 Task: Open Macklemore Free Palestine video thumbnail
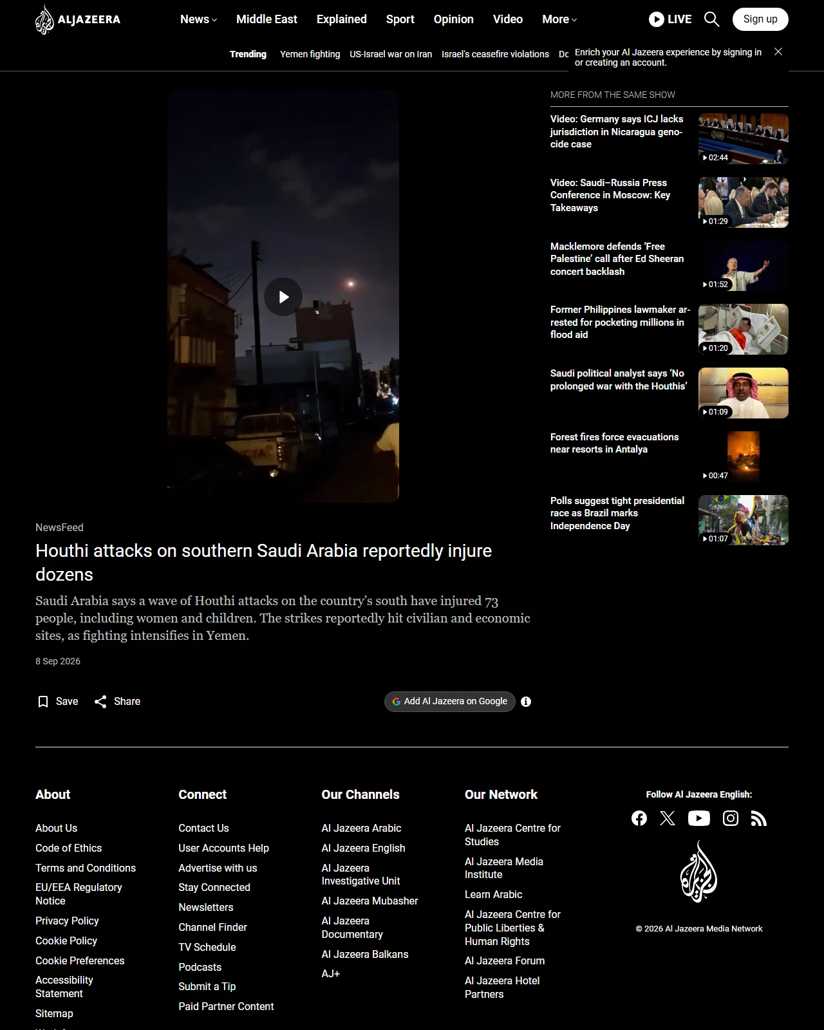(x=744, y=266)
